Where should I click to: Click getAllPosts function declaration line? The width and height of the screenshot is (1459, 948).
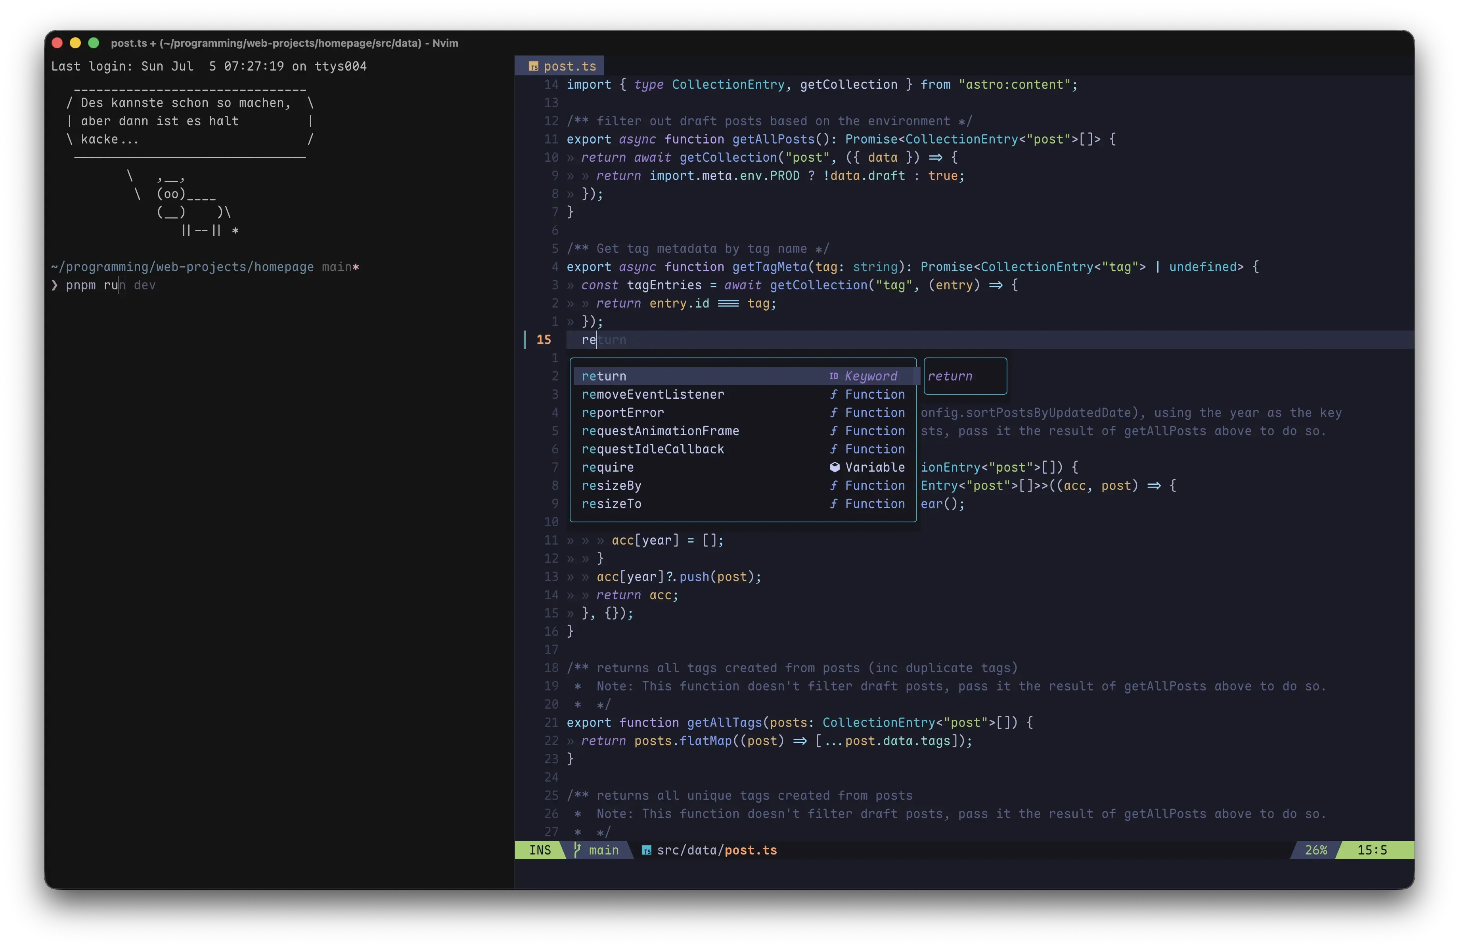pyautogui.click(x=841, y=139)
